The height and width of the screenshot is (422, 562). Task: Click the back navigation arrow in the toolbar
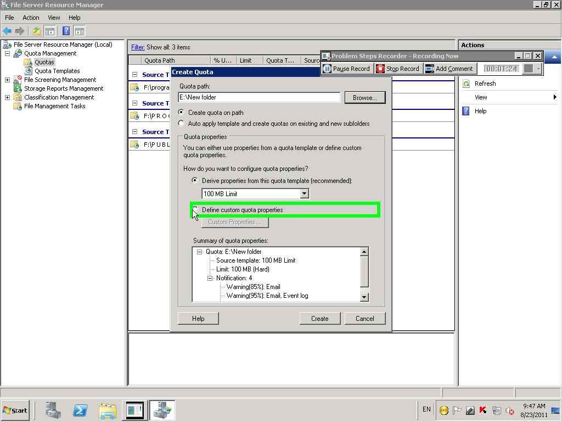pos(7,31)
